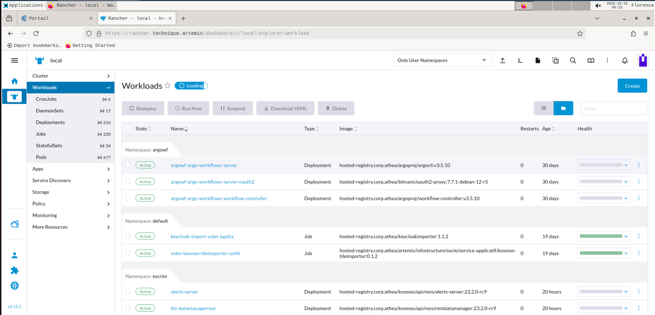Image resolution: width=655 pixels, height=315 pixels.
Task: Open the Only User Namespaces dropdown
Action: (x=442, y=60)
